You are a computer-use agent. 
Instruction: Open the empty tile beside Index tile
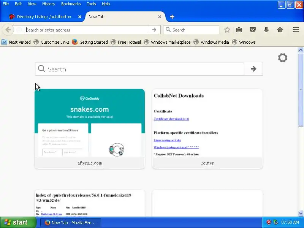tap(207, 203)
